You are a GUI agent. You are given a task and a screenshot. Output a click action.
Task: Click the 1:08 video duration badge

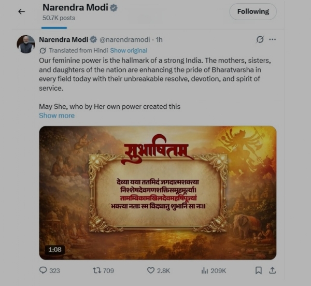click(x=55, y=250)
